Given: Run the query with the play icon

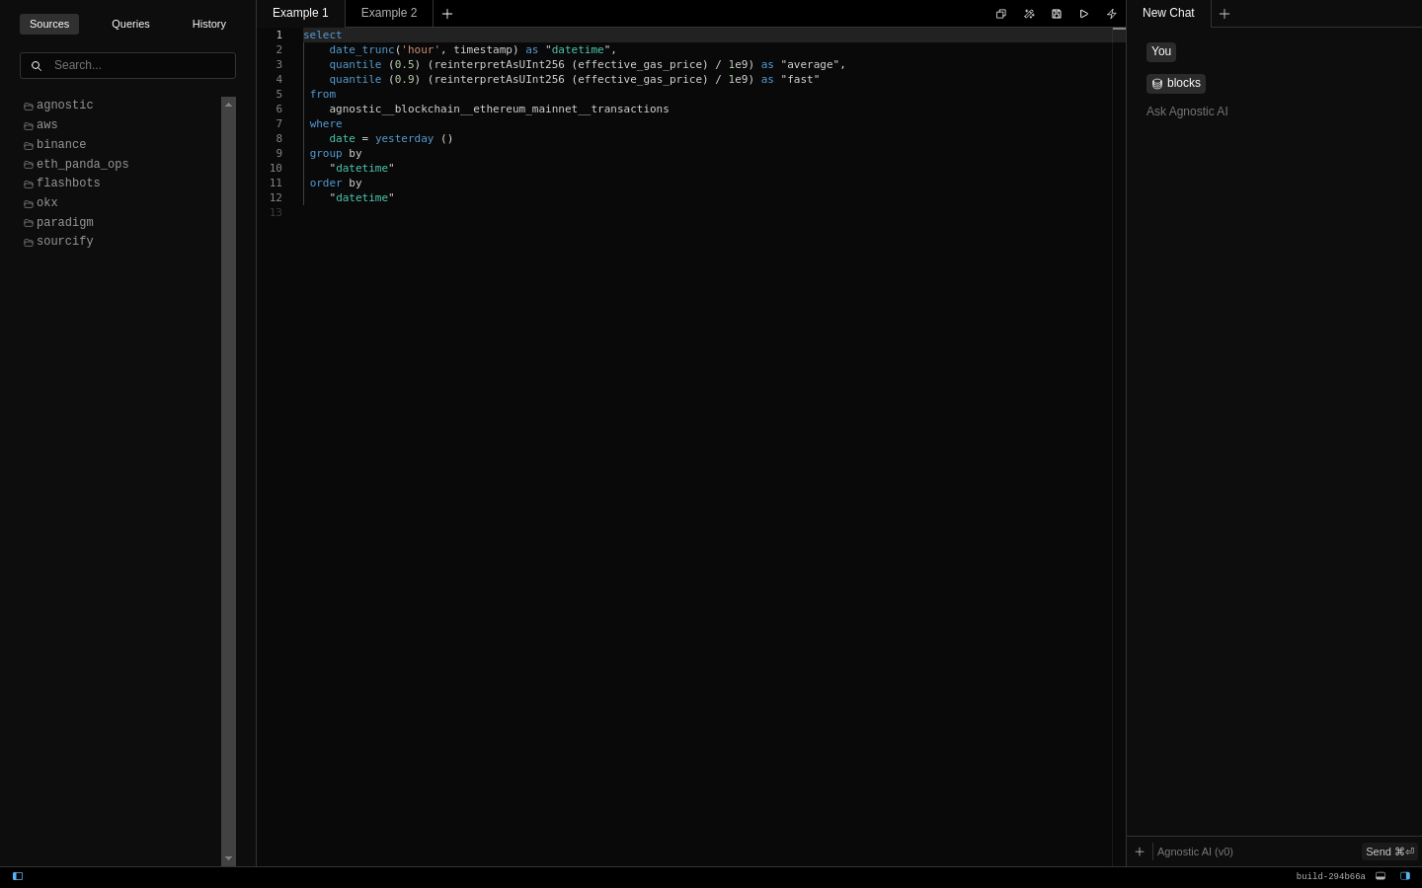Looking at the screenshot, I should pyautogui.click(x=1084, y=14).
